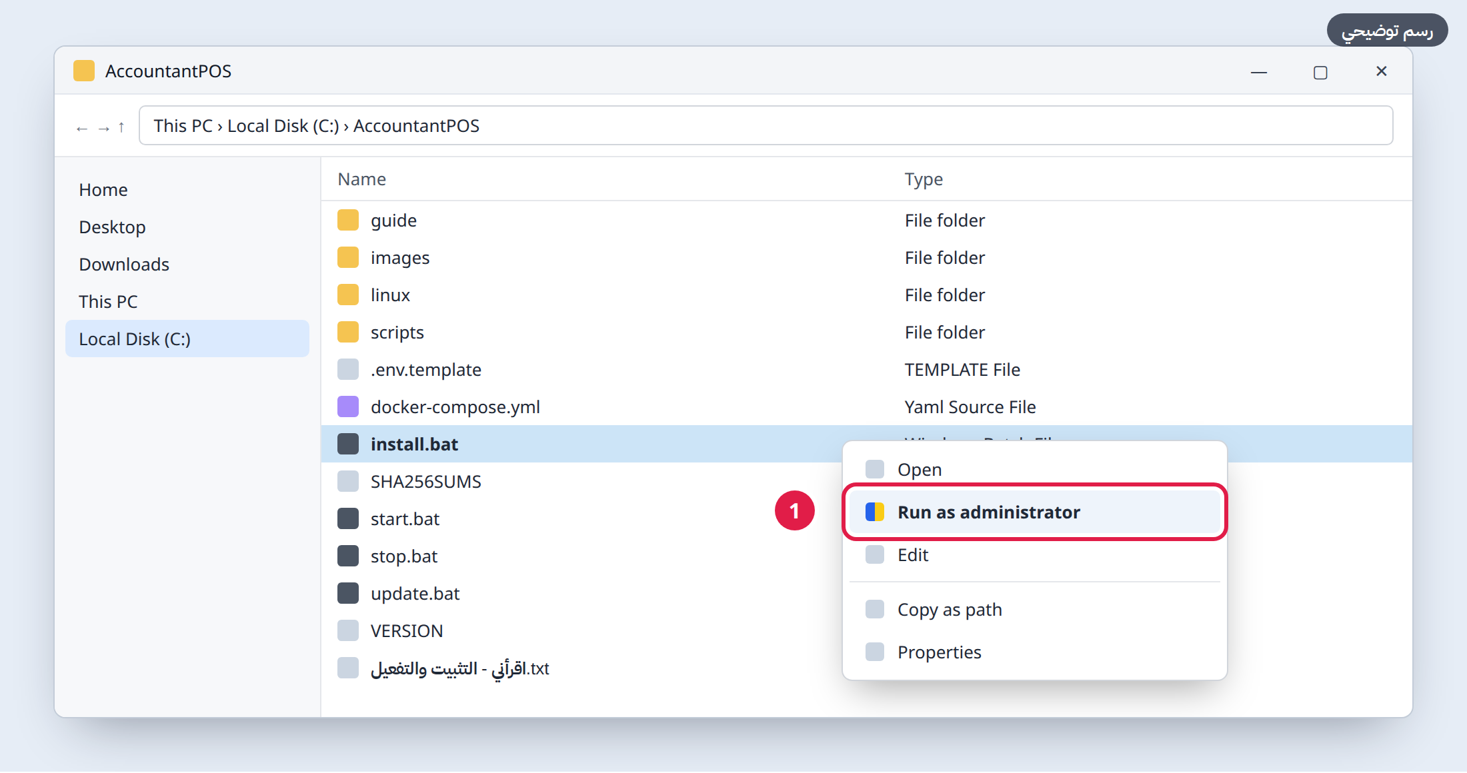This screenshot has height=773, width=1467.
Task: Choose Copy as path in context menu
Action: [x=1035, y=610]
